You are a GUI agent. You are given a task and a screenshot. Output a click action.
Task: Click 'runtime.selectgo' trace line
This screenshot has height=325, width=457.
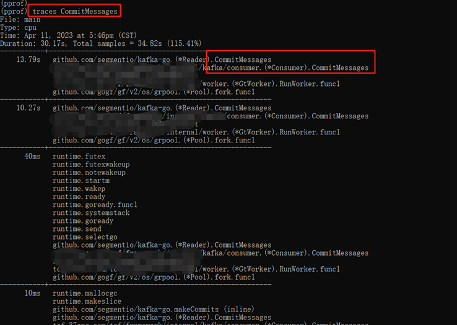(85, 237)
